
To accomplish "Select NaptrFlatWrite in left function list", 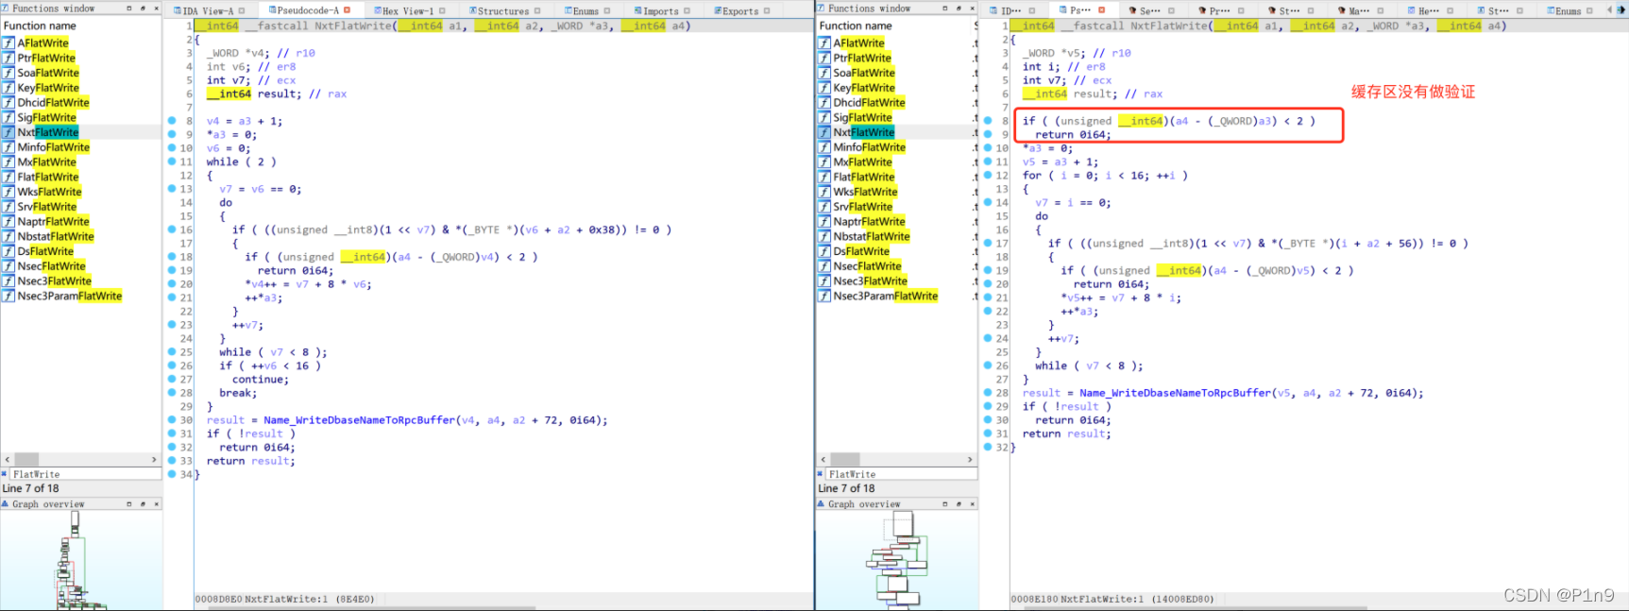I will pos(53,222).
